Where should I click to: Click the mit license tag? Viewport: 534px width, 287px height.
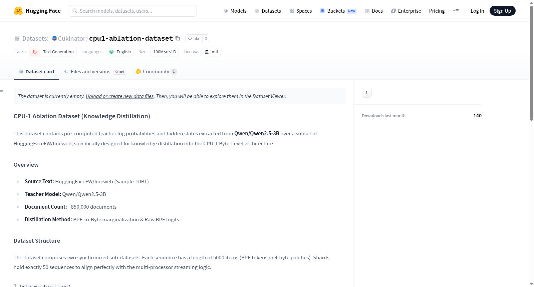click(212, 52)
